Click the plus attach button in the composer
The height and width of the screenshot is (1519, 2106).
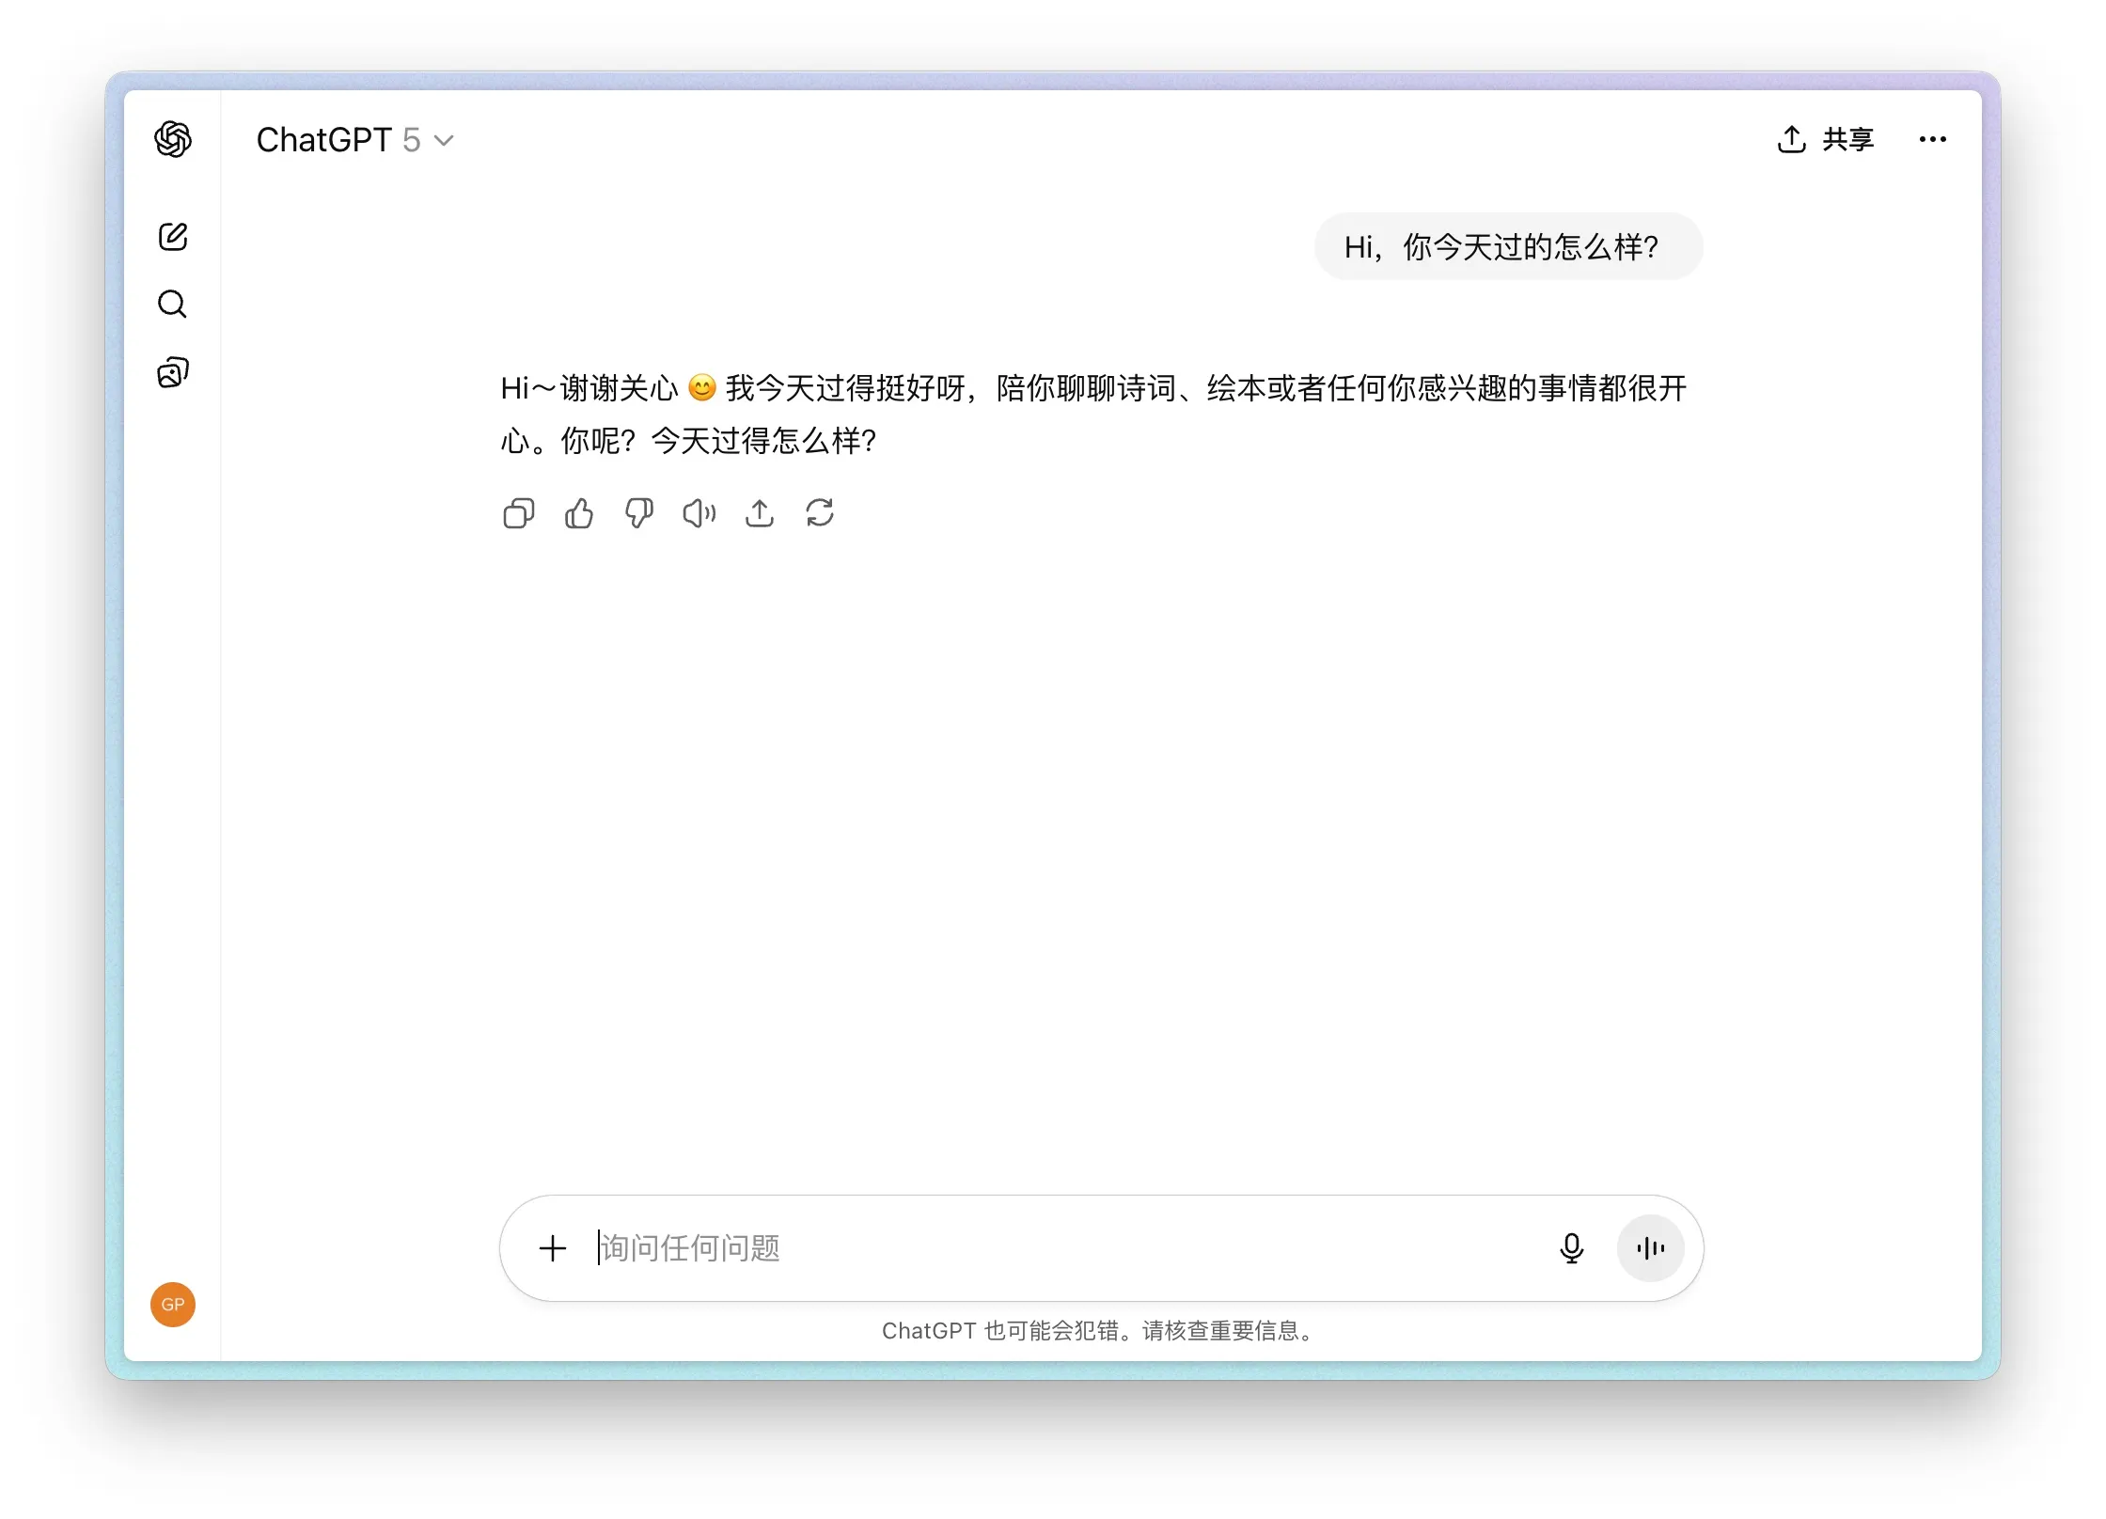tap(553, 1248)
